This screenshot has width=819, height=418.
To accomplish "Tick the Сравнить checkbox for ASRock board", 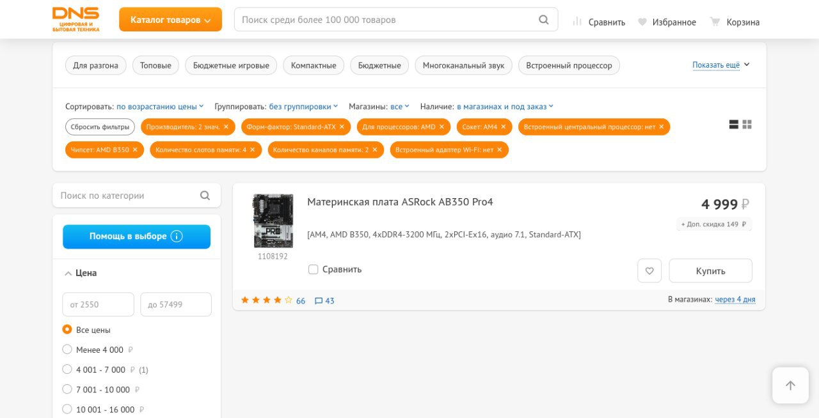I will click(313, 269).
